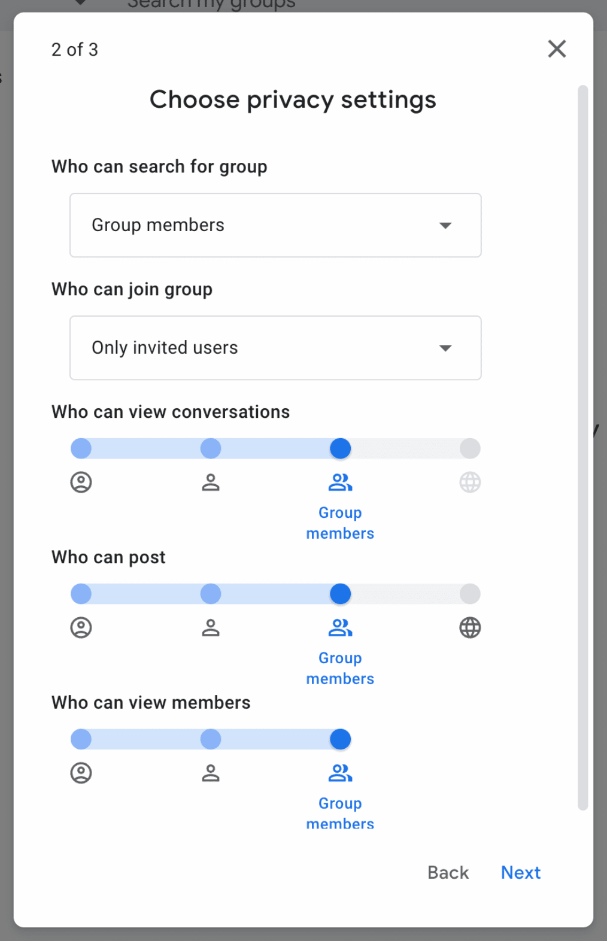Image resolution: width=607 pixels, height=941 pixels.
Task: Set view members slider to second stop
Action: point(211,739)
